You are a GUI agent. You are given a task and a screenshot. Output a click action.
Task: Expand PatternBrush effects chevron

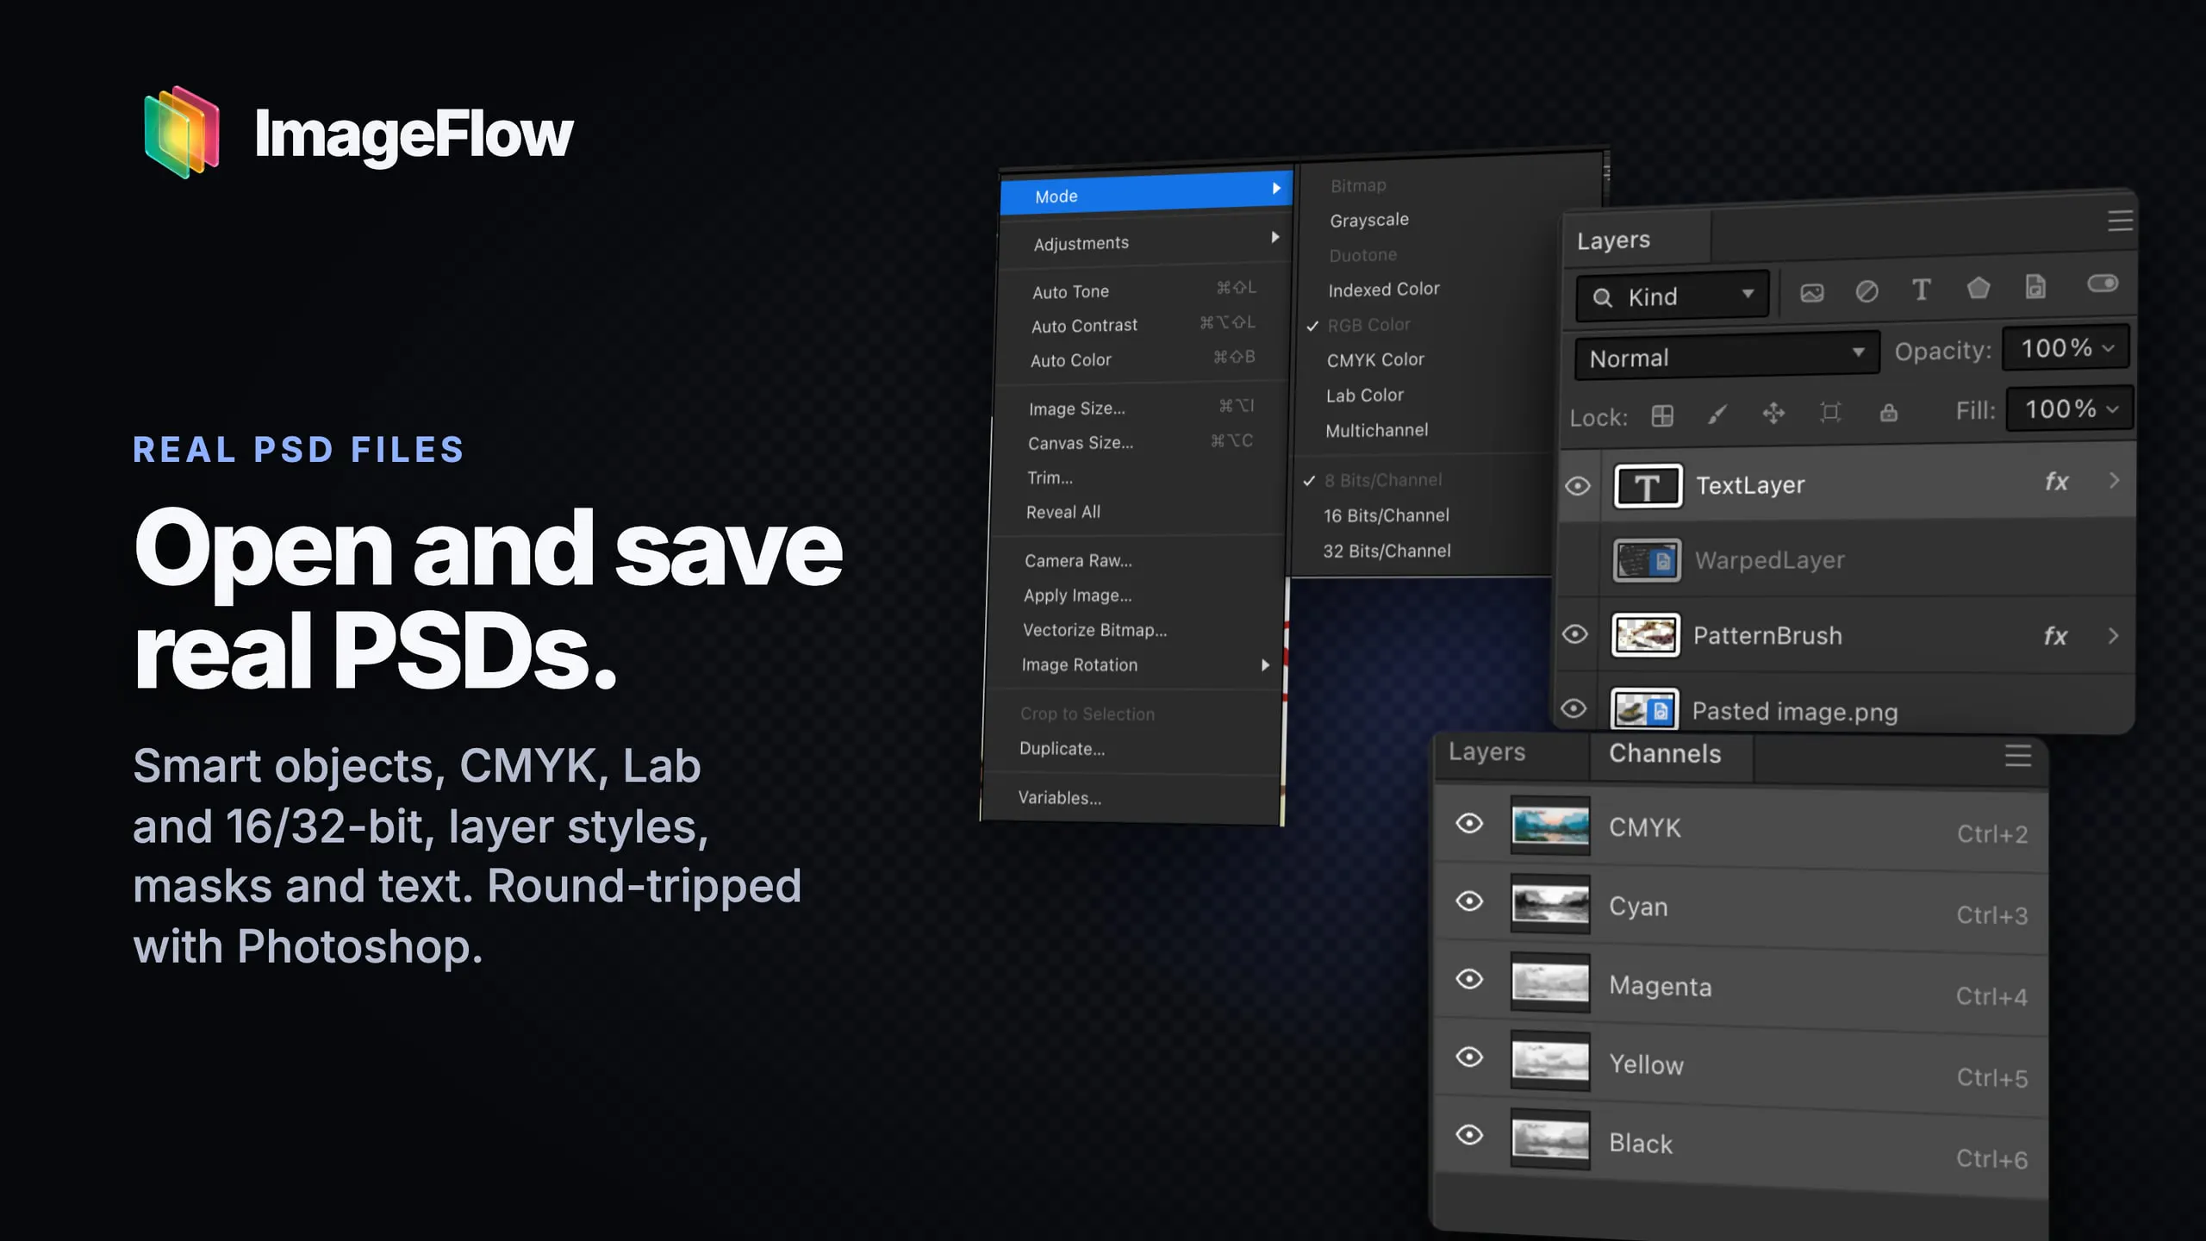tap(2113, 636)
